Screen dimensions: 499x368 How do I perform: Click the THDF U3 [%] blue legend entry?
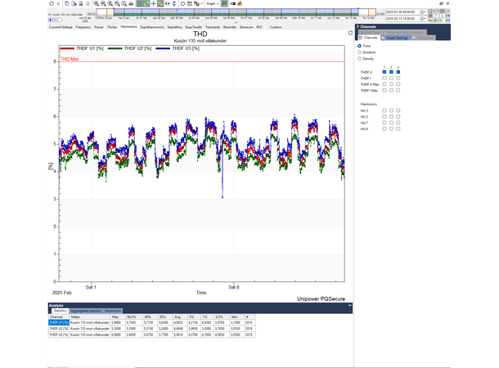178,48
